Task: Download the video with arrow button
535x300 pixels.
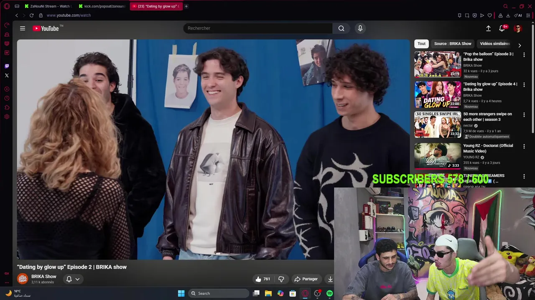Action: (330, 279)
